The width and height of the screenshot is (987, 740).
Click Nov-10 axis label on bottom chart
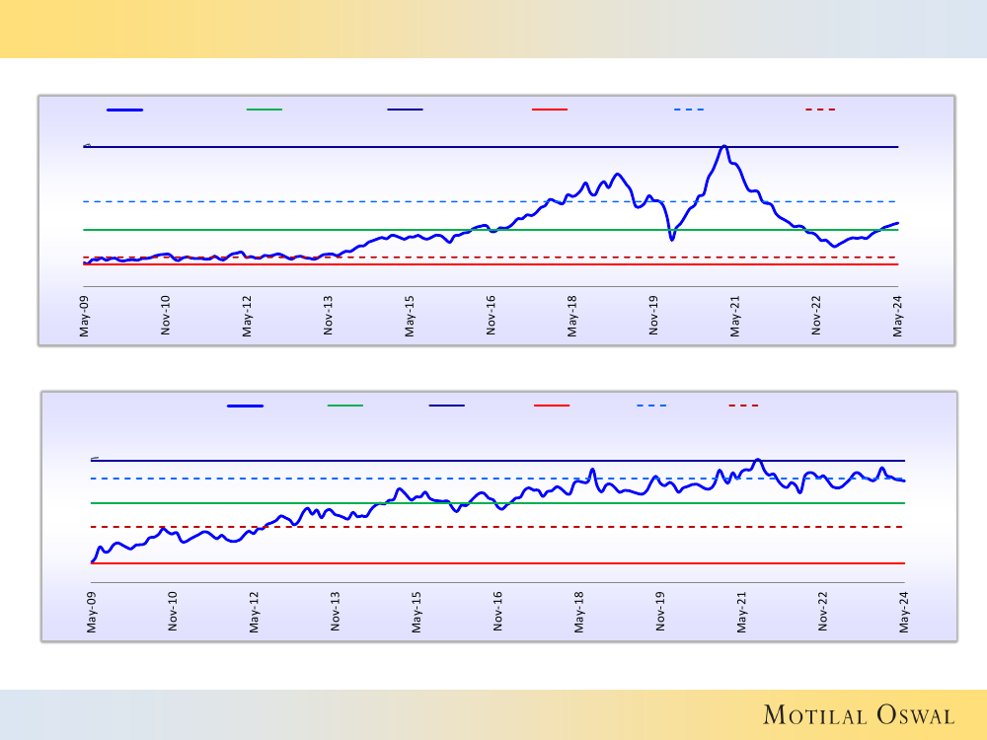174,611
